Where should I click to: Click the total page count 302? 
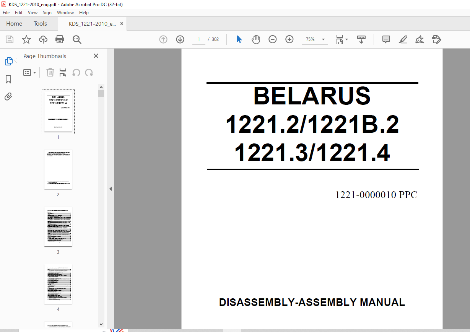pos(215,39)
